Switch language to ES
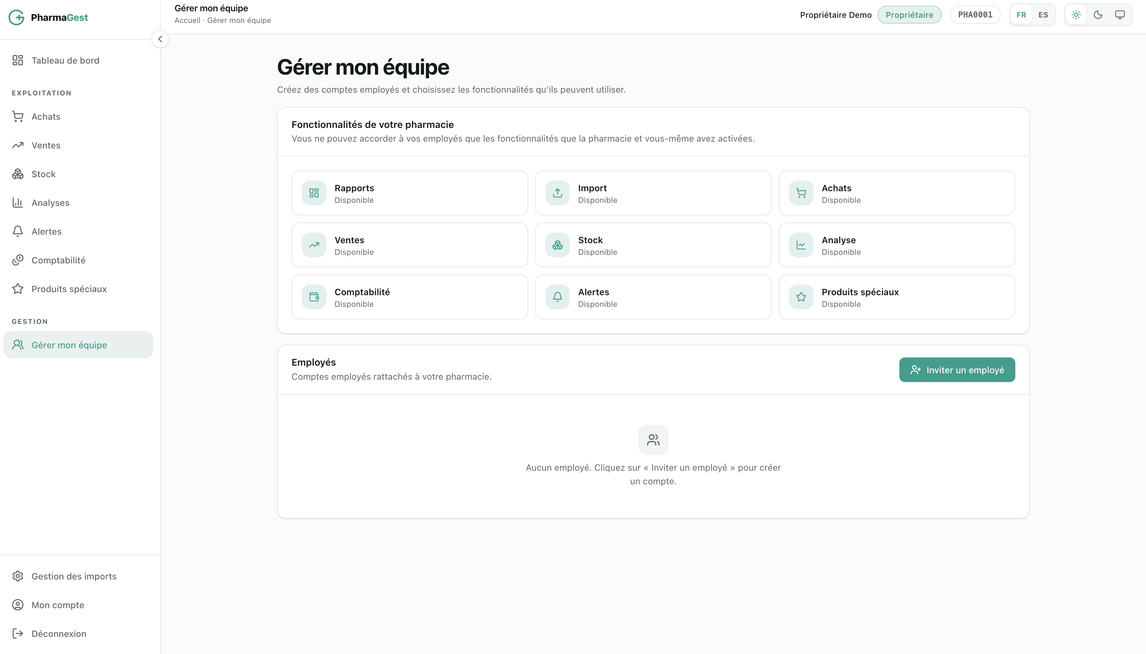This screenshot has height=654, width=1146. [1043, 15]
